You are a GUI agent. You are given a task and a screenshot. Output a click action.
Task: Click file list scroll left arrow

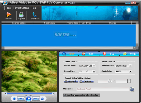pos(3,48)
